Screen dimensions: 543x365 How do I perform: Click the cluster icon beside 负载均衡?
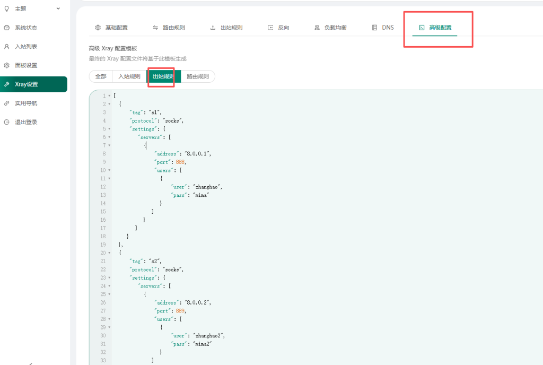click(317, 28)
